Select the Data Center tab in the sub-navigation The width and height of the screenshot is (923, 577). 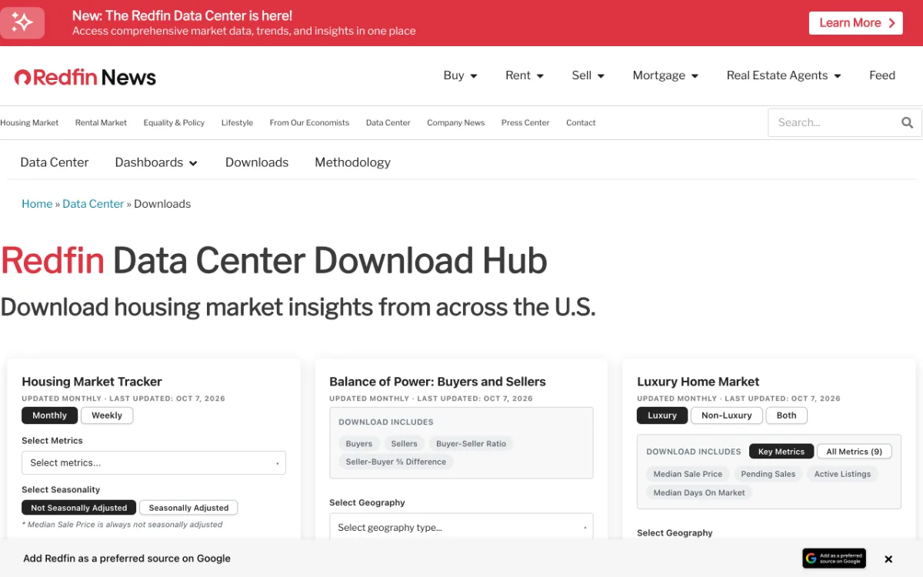[55, 162]
